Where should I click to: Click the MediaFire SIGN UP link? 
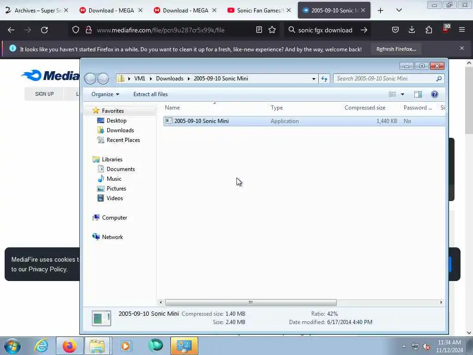point(44,94)
